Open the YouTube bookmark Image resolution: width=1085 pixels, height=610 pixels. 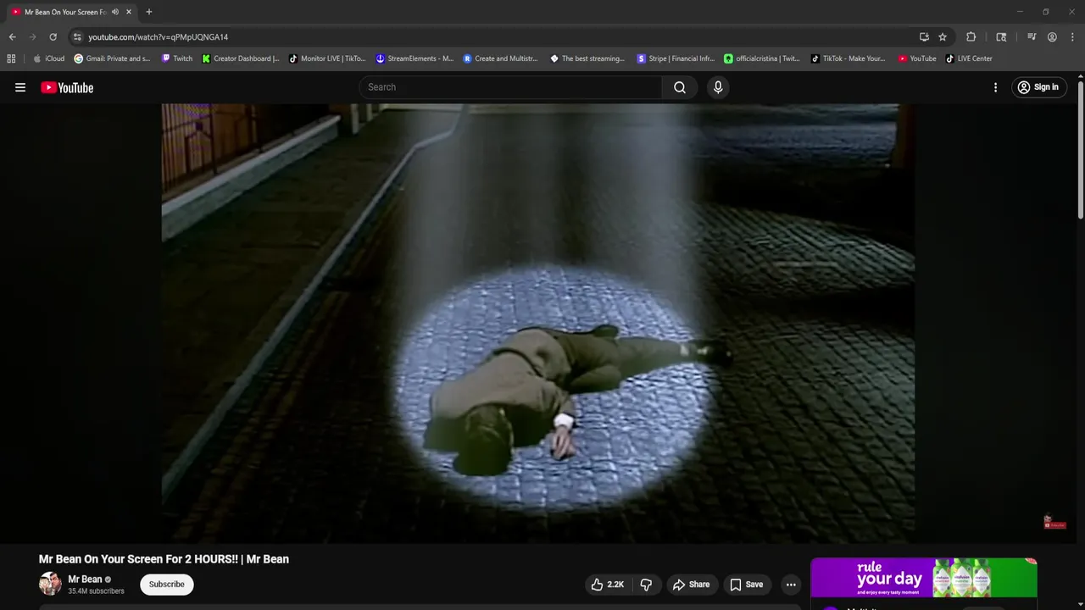click(x=917, y=58)
